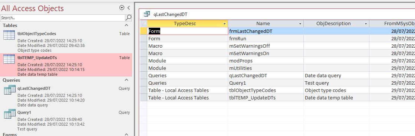Click the 'Module' TypeDesc cell for modProps
The height and width of the screenshot is (136, 415).
coord(187,61)
